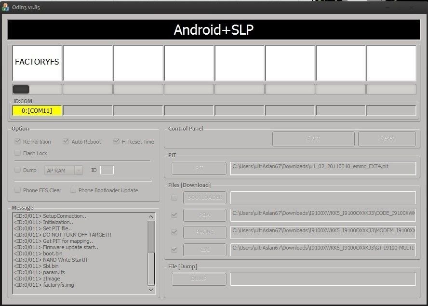Toggle the Auto Reboot checkbox
428x306 pixels.
(x=66, y=141)
